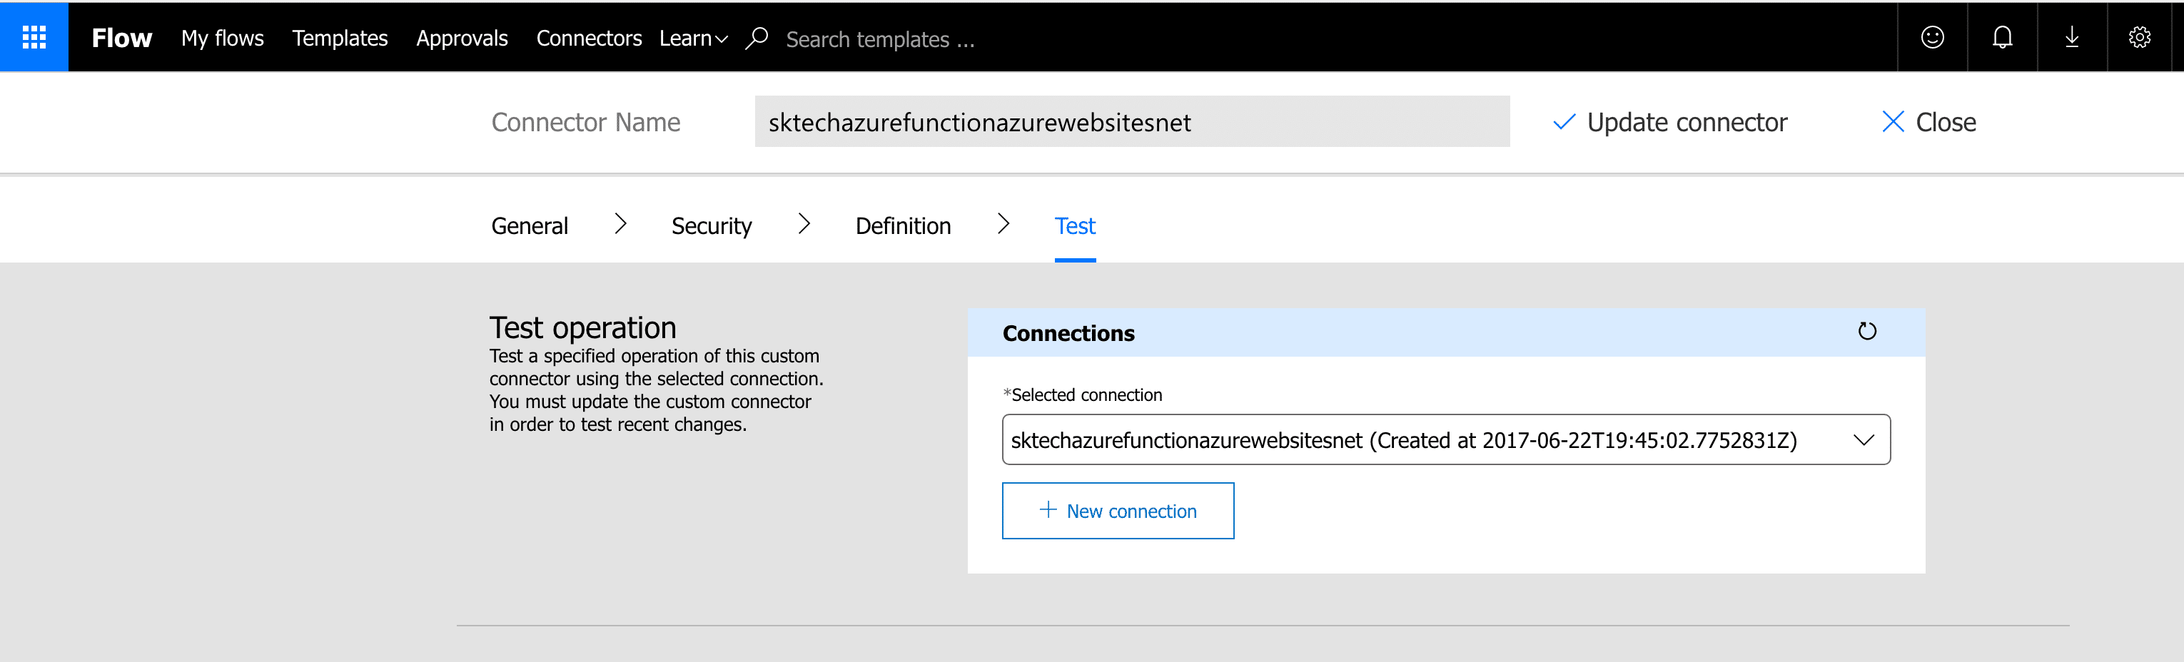Click chevron after Definition step
Viewport: 2184px width, 662px height.
[x=1003, y=224]
